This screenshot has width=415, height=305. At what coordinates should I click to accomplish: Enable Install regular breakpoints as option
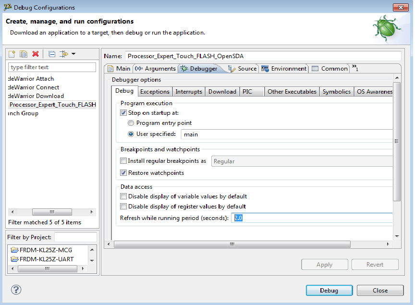[122, 161]
